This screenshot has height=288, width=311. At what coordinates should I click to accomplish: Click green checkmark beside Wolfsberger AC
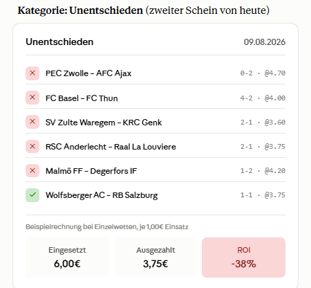32,195
